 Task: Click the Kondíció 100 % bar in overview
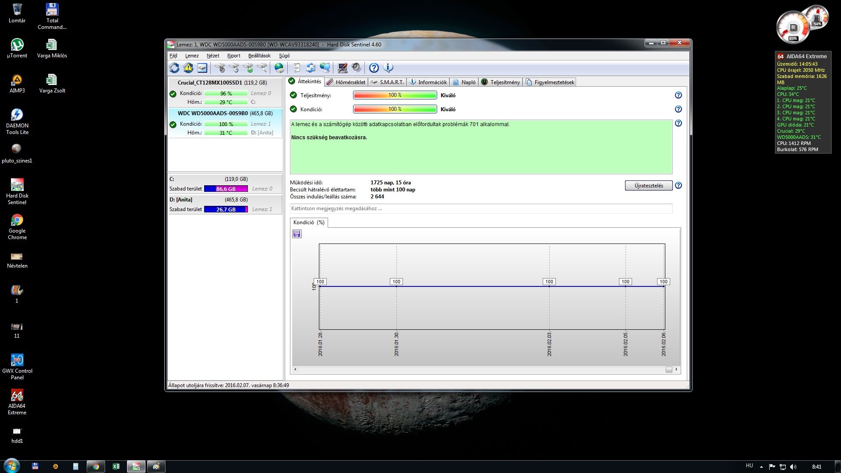coord(395,109)
